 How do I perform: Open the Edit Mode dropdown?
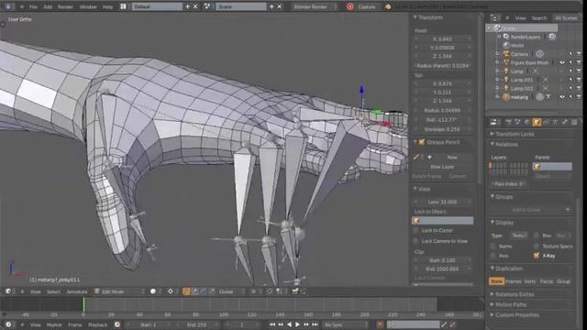119,291
